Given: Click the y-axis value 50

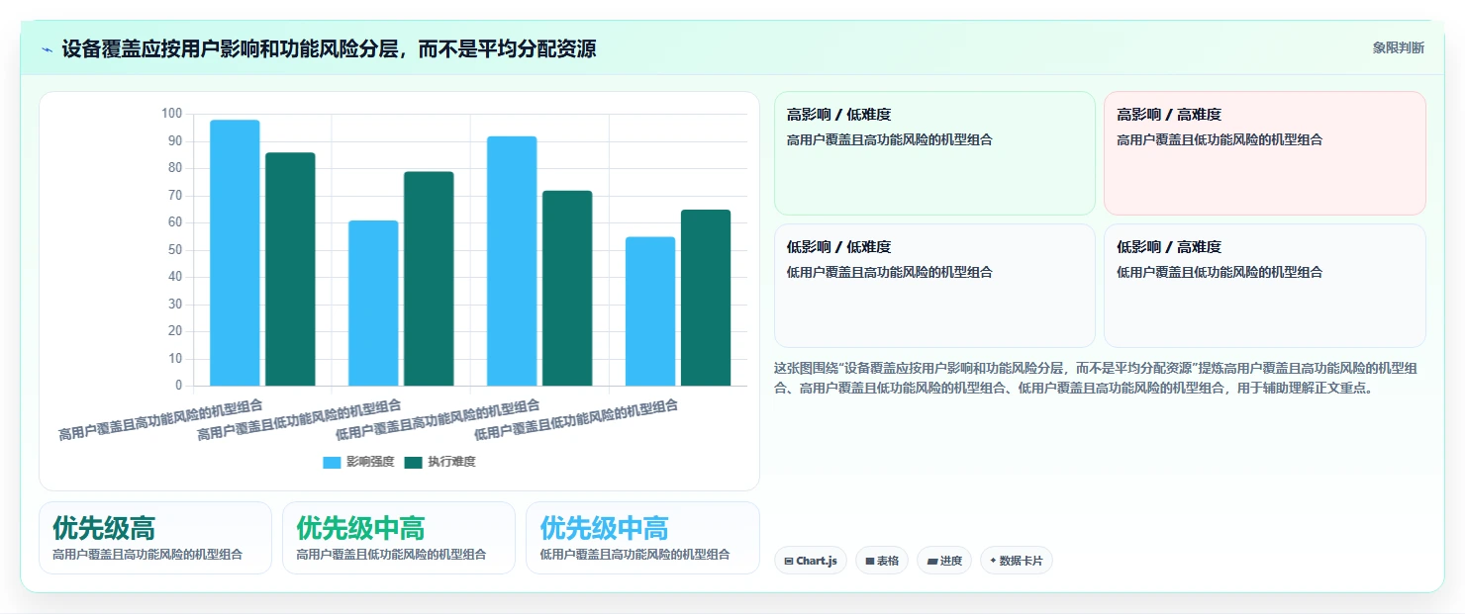Looking at the screenshot, I should tap(175, 250).
